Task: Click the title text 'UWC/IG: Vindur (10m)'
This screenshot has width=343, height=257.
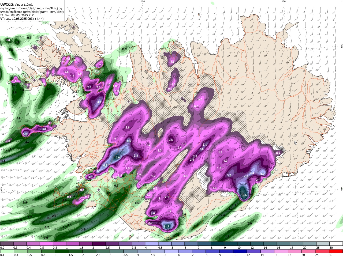Action: tap(16, 4)
